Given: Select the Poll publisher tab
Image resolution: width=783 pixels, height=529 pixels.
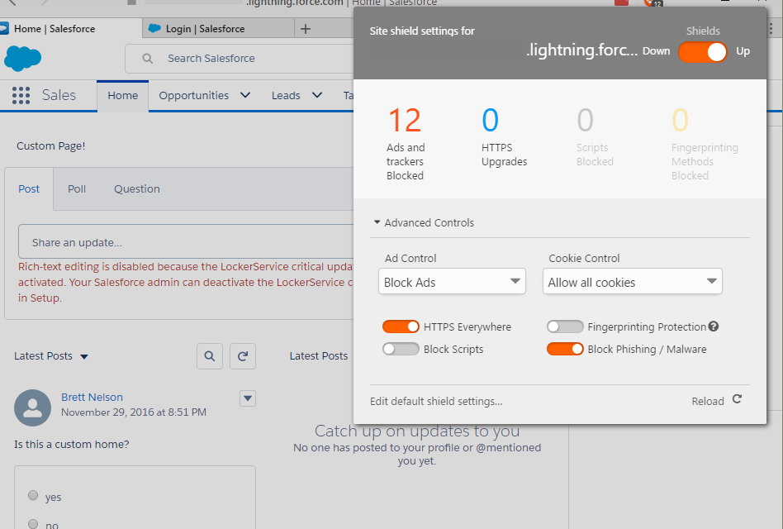Looking at the screenshot, I should (77, 188).
